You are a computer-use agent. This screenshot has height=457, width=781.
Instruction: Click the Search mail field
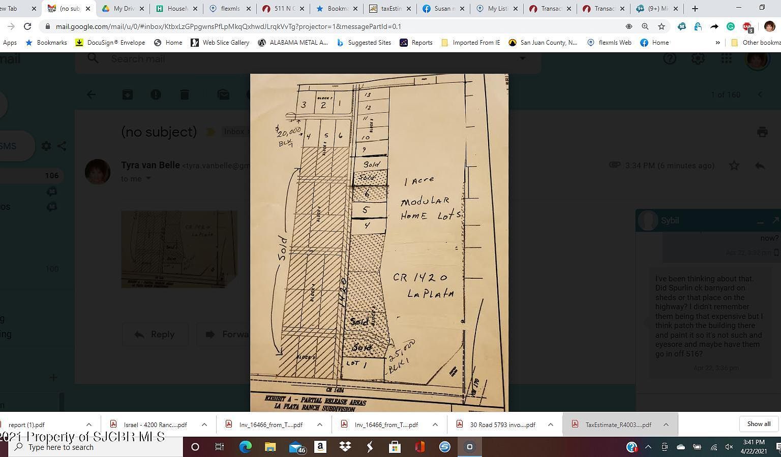[x=305, y=59]
